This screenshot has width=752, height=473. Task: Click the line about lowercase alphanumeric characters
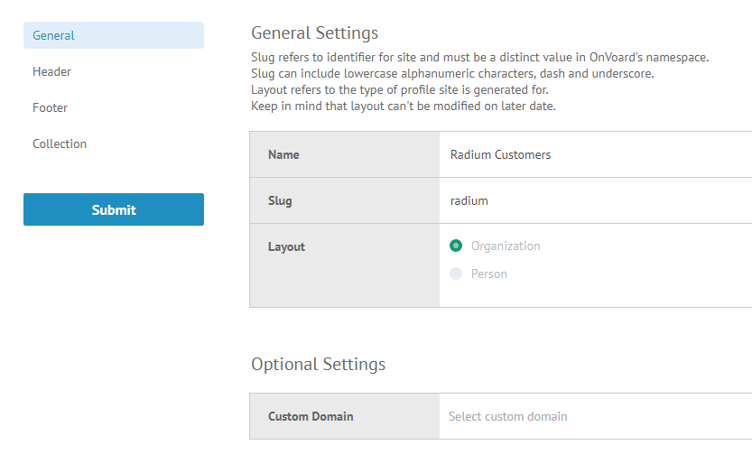pos(452,73)
